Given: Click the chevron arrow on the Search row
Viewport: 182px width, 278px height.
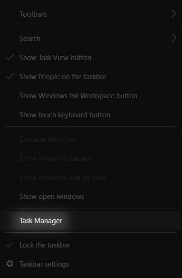Looking at the screenshot, I should click(174, 38).
